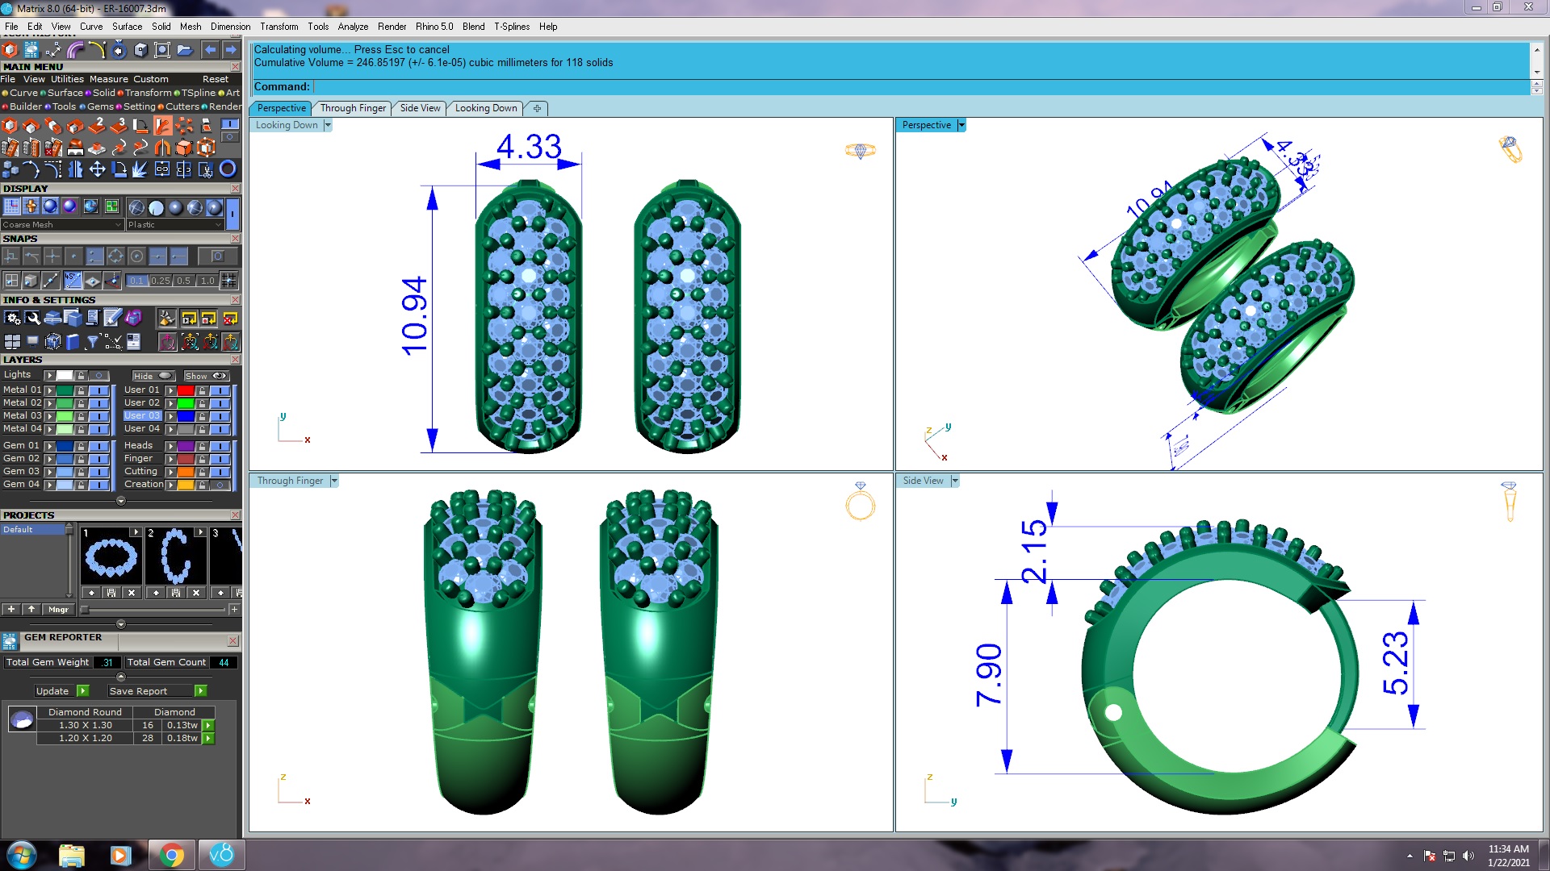Open the Analyze menu
This screenshot has height=871, width=1550.
(353, 27)
